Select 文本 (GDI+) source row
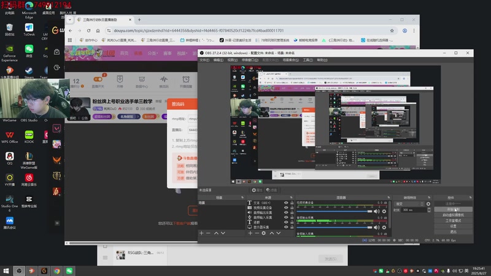The image size is (491, 276). point(271,203)
